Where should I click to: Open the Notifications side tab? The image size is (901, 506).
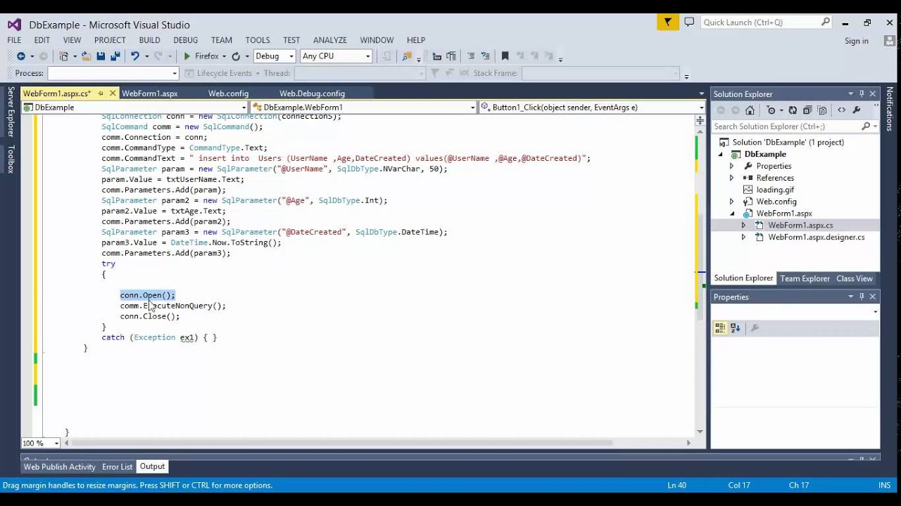(890, 109)
